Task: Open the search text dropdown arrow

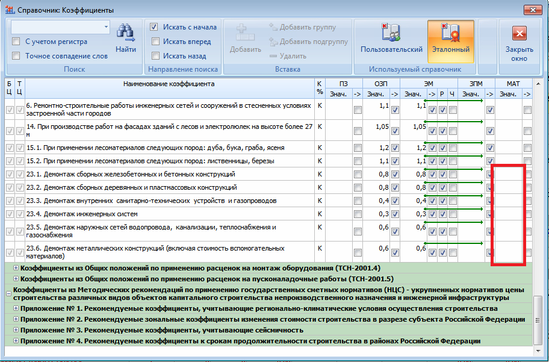Action: 106,27
